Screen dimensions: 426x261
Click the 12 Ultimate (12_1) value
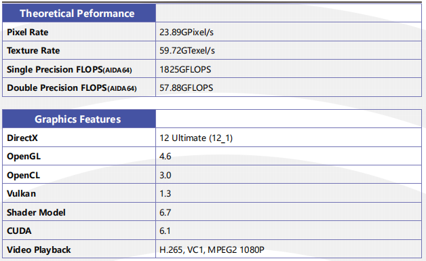click(x=196, y=138)
